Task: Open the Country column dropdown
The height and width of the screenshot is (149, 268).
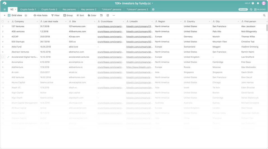Action: (209, 21)
